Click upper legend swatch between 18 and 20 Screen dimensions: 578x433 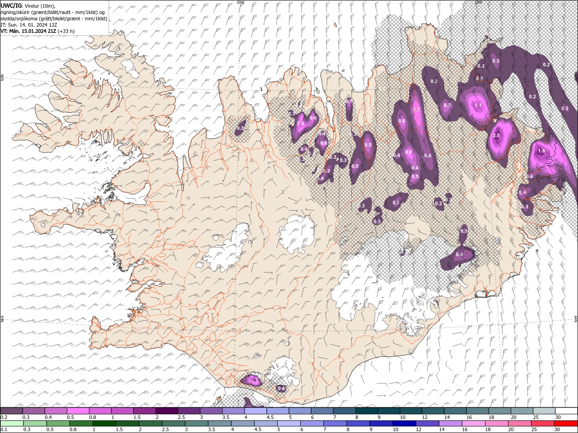tap(499, 411)
